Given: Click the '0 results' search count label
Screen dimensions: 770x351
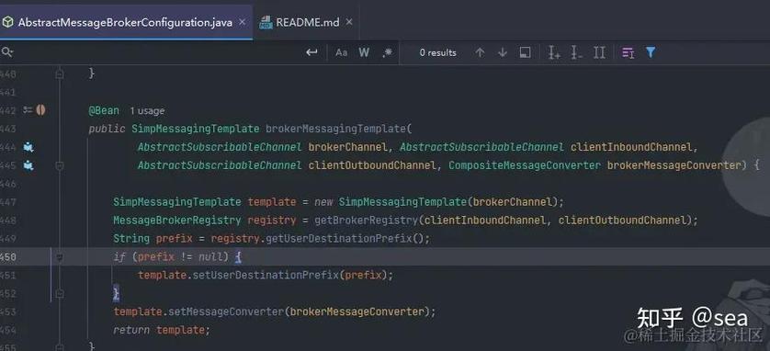Looking at the screenshot, I should [x=438, y=52].
